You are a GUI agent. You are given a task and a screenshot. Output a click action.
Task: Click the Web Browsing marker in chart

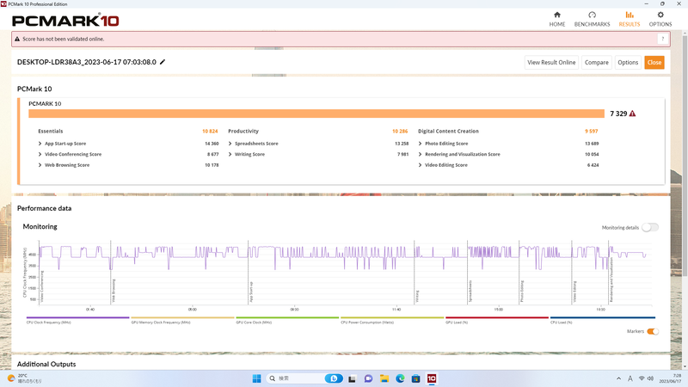coord(114,291)
